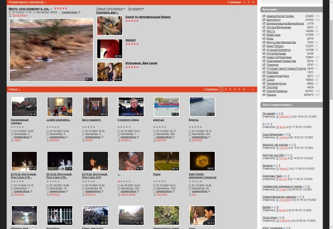The image size is (333, 229).
Task: Go to page 2 of new videos
Action: (x=226, y=90)
